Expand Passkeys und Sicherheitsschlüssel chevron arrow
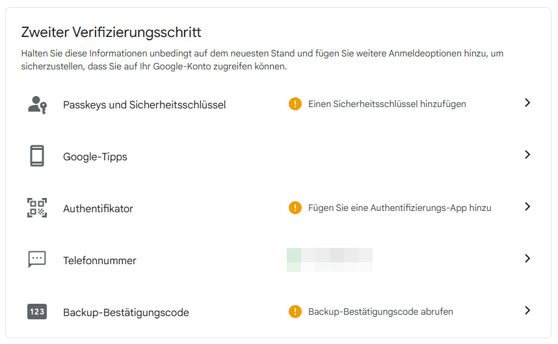Viewport: 558px width, 344px height. (x=527, y=103)
